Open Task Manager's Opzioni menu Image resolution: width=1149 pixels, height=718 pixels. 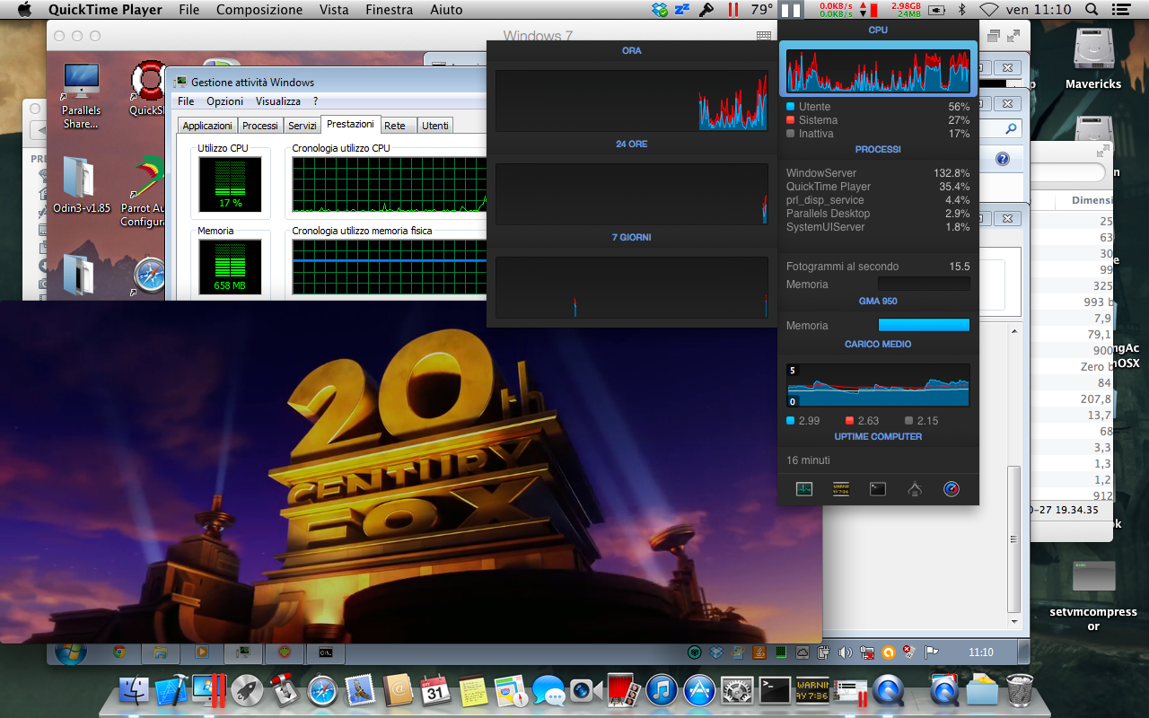click(x=224, y=101)
